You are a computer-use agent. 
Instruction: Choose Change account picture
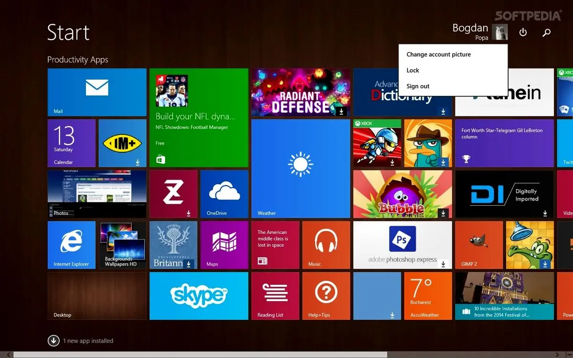[453, 54]
